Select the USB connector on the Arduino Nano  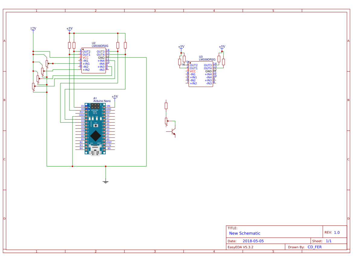96,150
